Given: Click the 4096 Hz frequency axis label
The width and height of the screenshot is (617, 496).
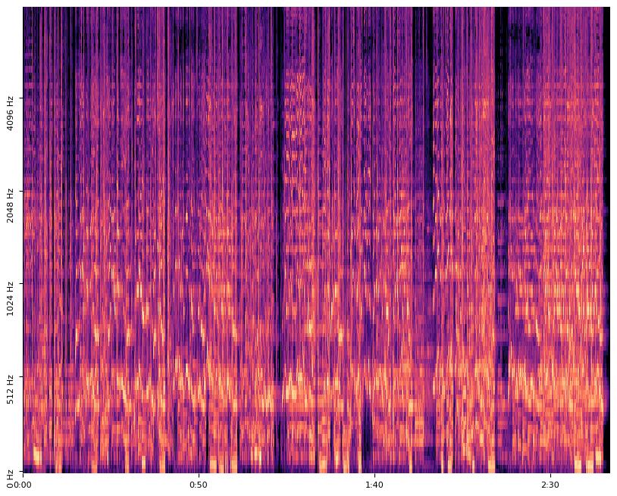Looking at the screenshot, I should click(10, 114).
